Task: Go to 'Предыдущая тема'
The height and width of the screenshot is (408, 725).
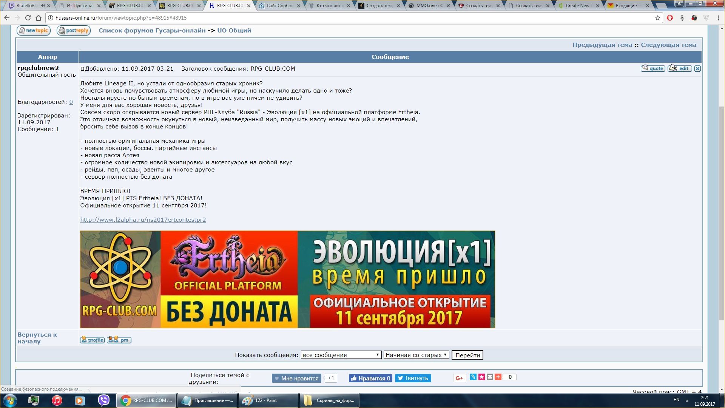Action: pos(602,45)
